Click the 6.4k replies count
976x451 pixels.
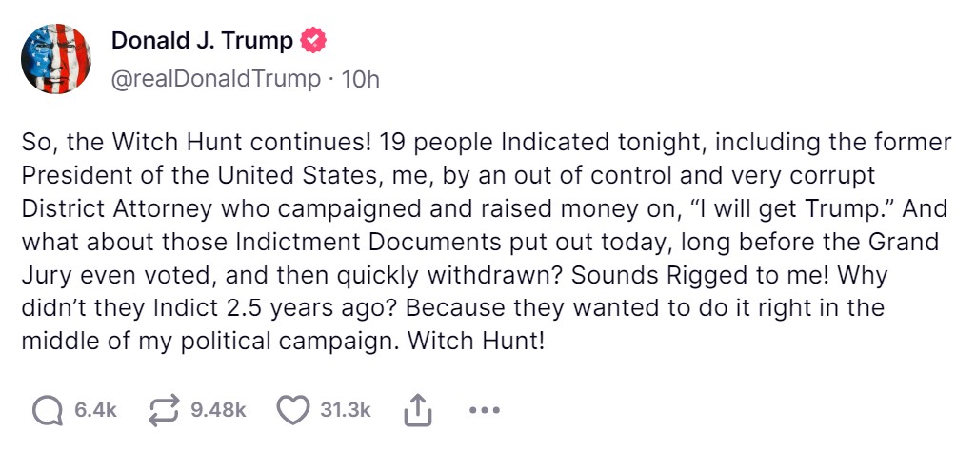pos(95,410)
